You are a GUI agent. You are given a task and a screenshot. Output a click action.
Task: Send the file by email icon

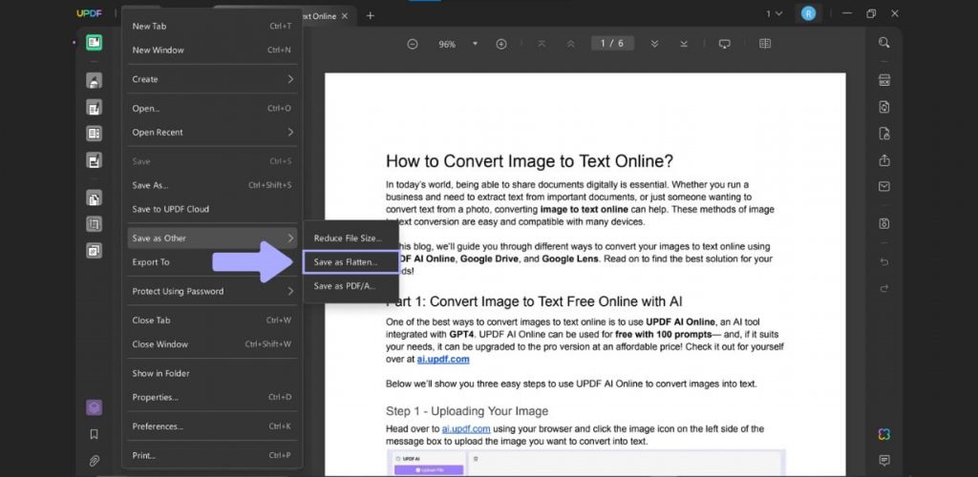point(884,186)
